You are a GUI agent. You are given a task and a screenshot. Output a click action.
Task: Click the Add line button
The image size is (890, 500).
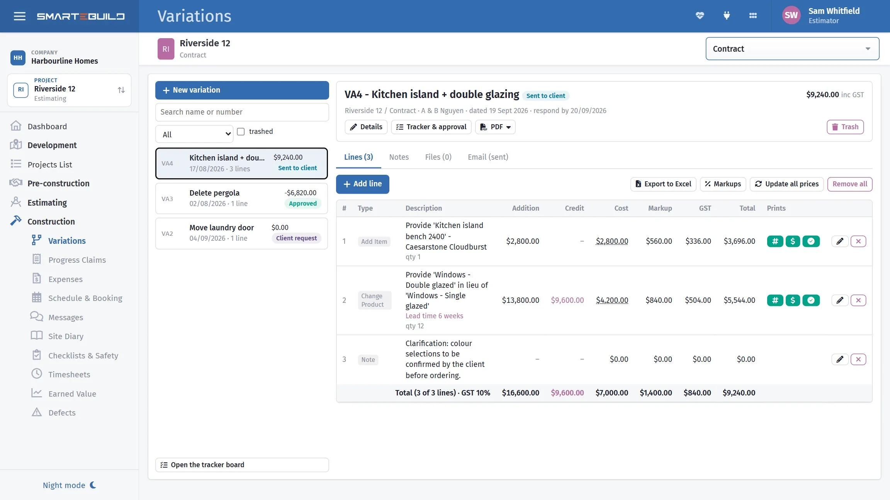click(x=363, y=184)
